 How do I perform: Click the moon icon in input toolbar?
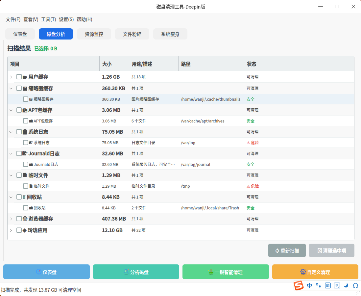pyautogui.click(x=346, y=285)
